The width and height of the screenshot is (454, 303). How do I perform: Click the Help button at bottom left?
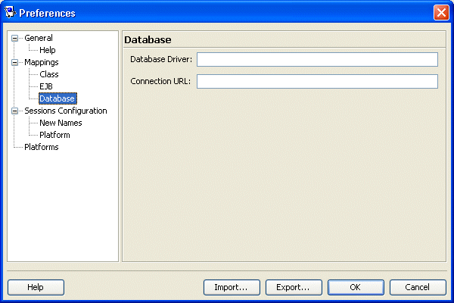click(36, 287)
